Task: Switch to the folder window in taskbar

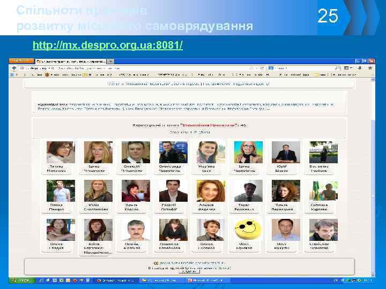Action: [162, 280]
